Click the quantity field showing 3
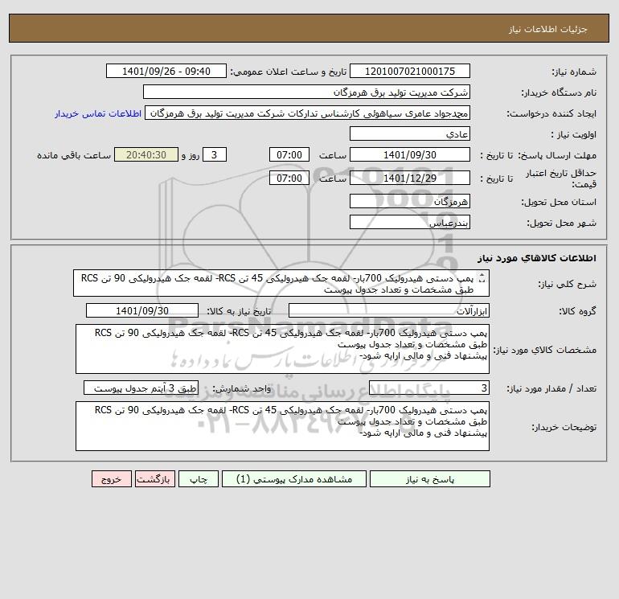The height and width of the screenshot is (599, 619). [x=429, y=388]
